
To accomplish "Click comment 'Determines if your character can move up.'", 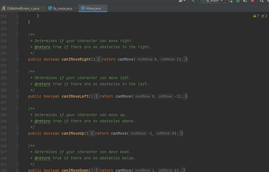I will click(80, 115).
